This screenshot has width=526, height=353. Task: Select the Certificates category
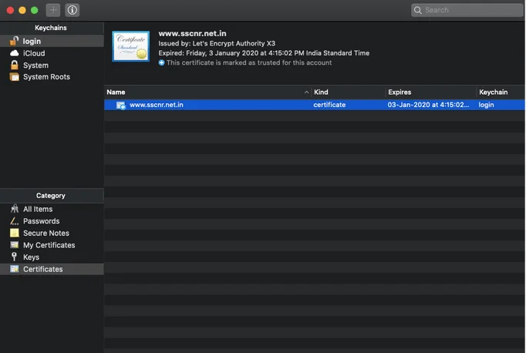[43, 269]
